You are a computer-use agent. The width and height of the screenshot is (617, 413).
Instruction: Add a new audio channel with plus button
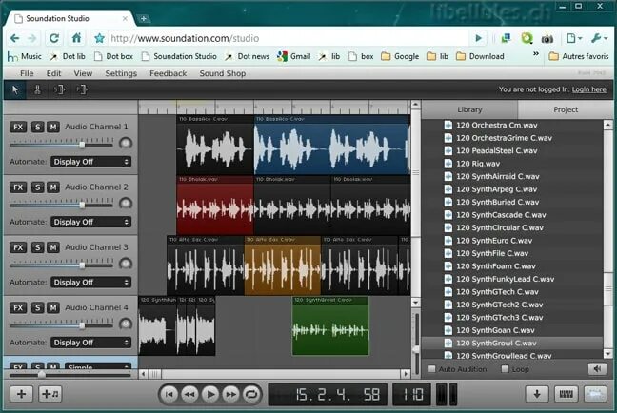click(21, 394)
